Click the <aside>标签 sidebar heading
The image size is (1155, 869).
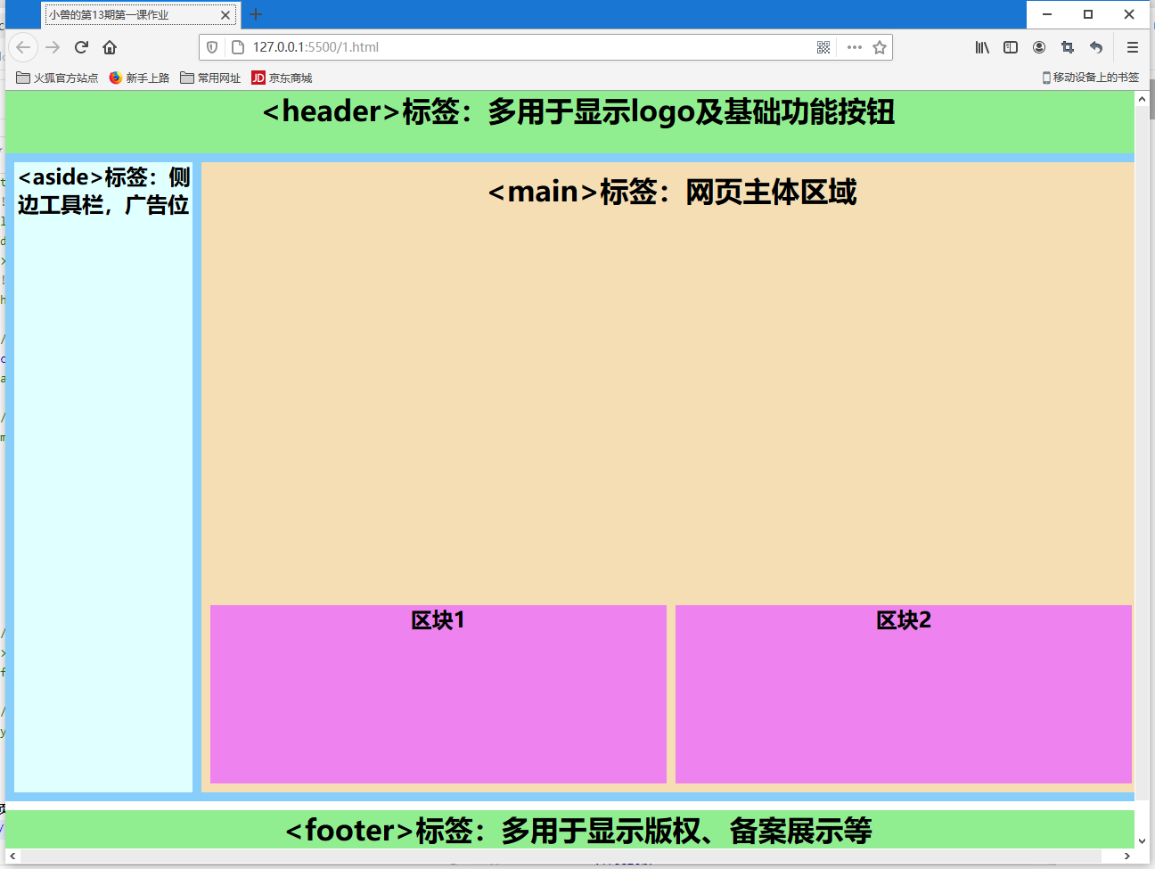pos(103,191)
